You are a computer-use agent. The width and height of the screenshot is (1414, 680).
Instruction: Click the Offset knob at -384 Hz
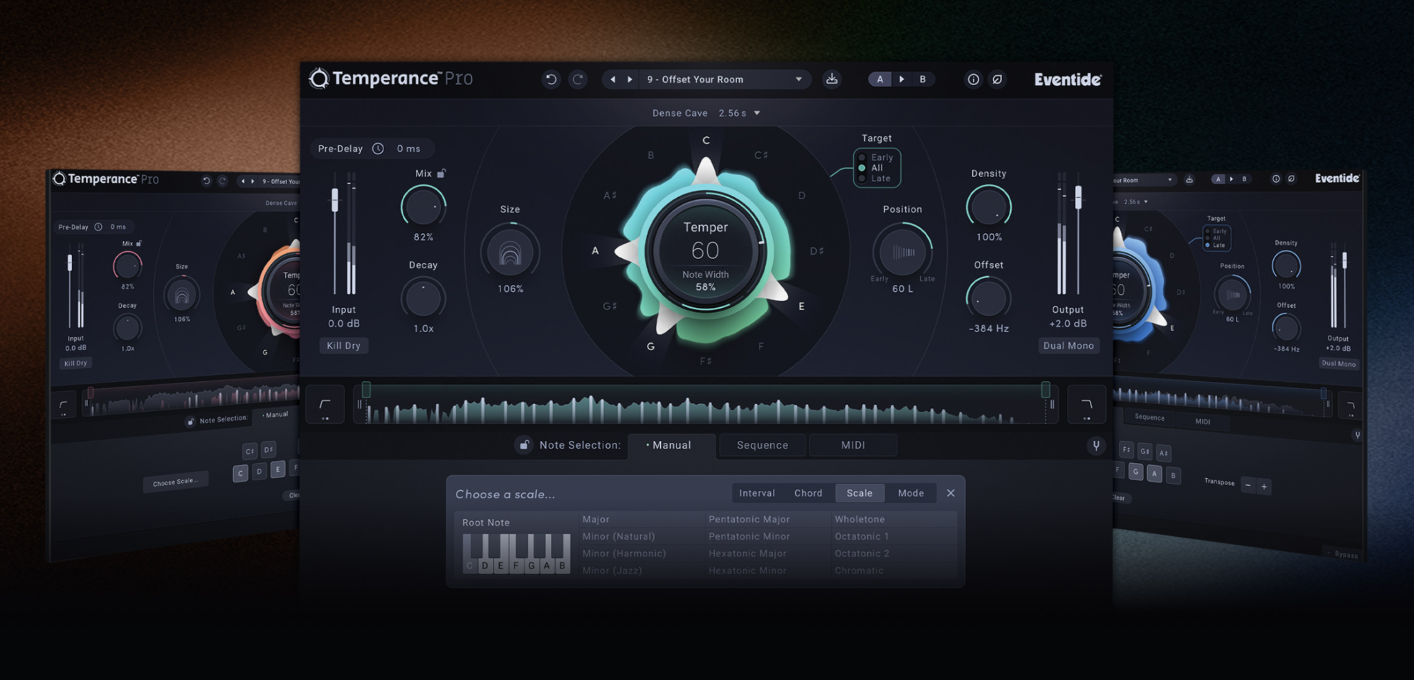[988, 298]
